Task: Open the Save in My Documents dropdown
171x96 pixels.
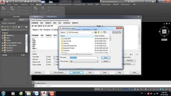Action: [x=80, y=32]
